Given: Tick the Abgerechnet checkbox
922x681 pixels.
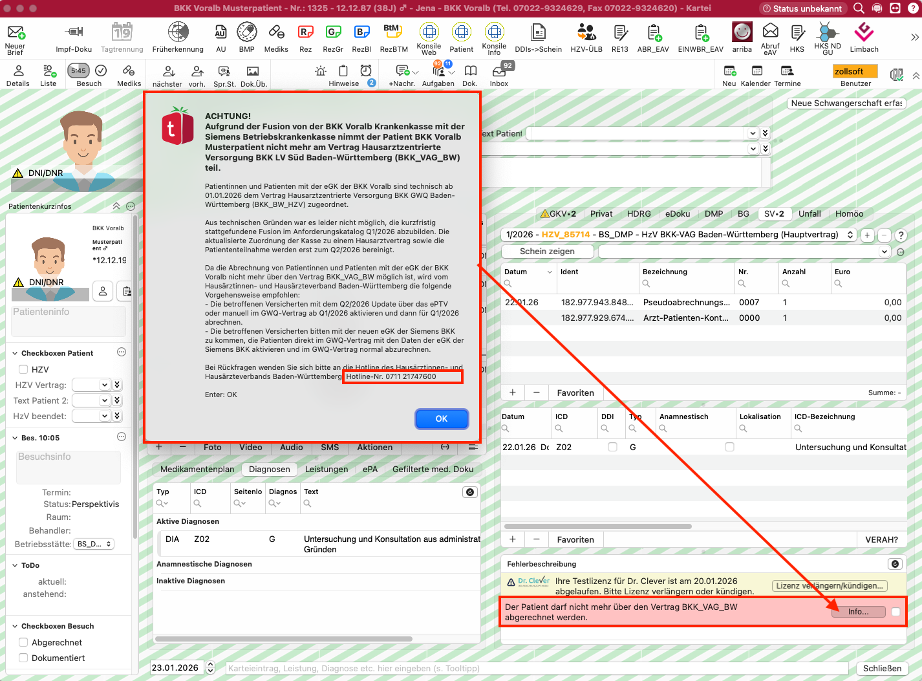Looking at the screenshot, I should [23, 642].
